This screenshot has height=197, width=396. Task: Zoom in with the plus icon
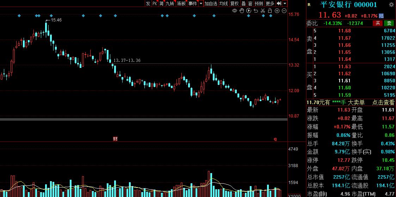click(x=277, y=11)
